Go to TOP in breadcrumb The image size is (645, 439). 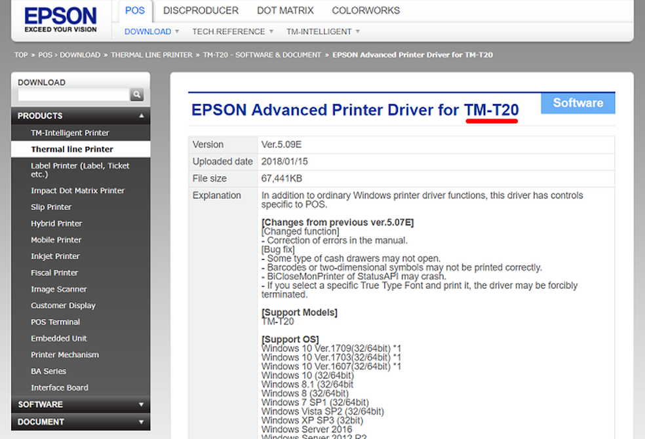pyautogui.click(x=21, y=54)
